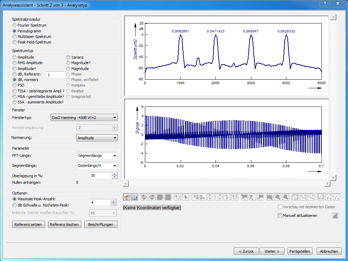Increase the Überlappung in % spinner value
This screenshot has height=261, width=348.
click(x=115, y=174)
